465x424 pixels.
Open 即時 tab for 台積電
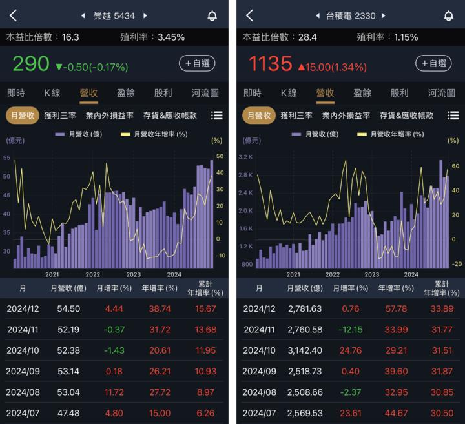click(x=253, y=93)
